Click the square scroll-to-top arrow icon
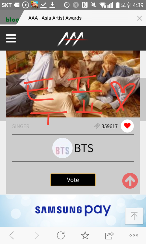The width and height of the screenshot is (146, 244). click(x=134, y=216)
